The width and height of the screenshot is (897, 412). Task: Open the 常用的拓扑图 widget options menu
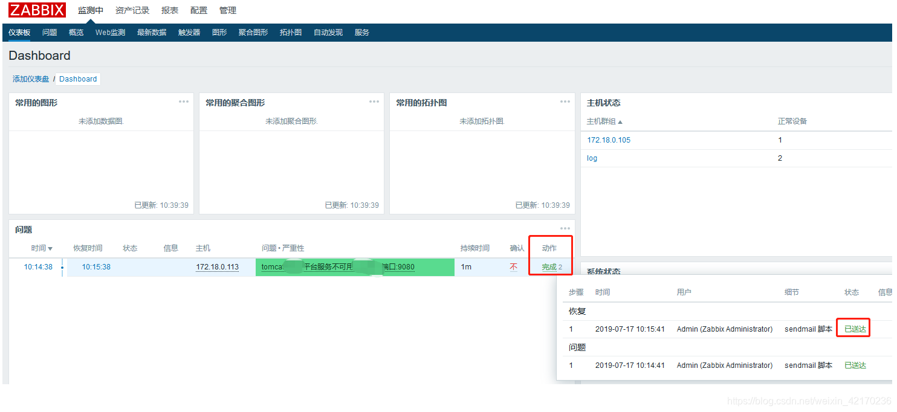565,101
